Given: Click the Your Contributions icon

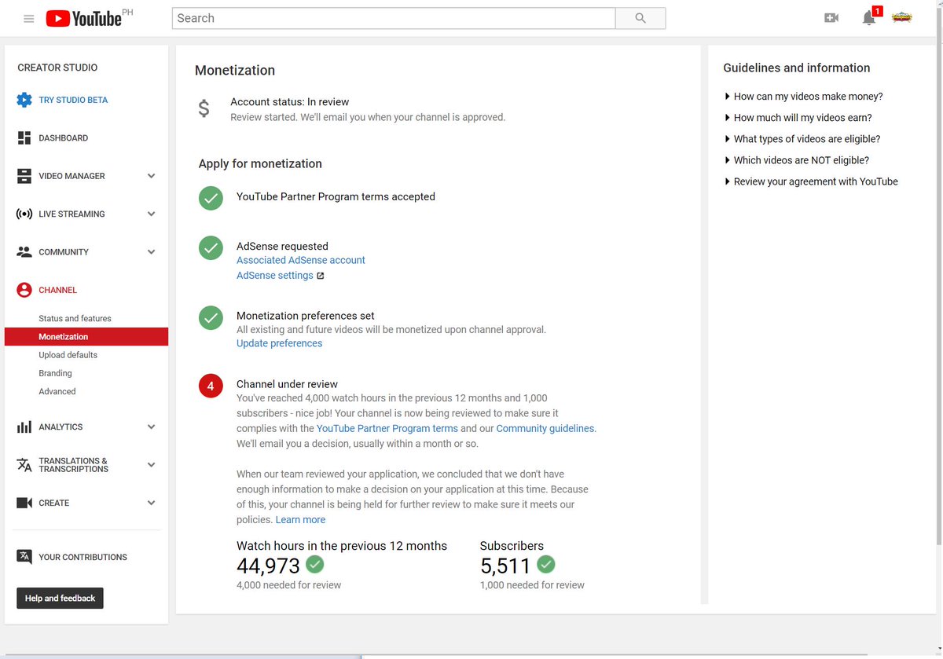Looking at the screenshot, I should coord(24,557).
